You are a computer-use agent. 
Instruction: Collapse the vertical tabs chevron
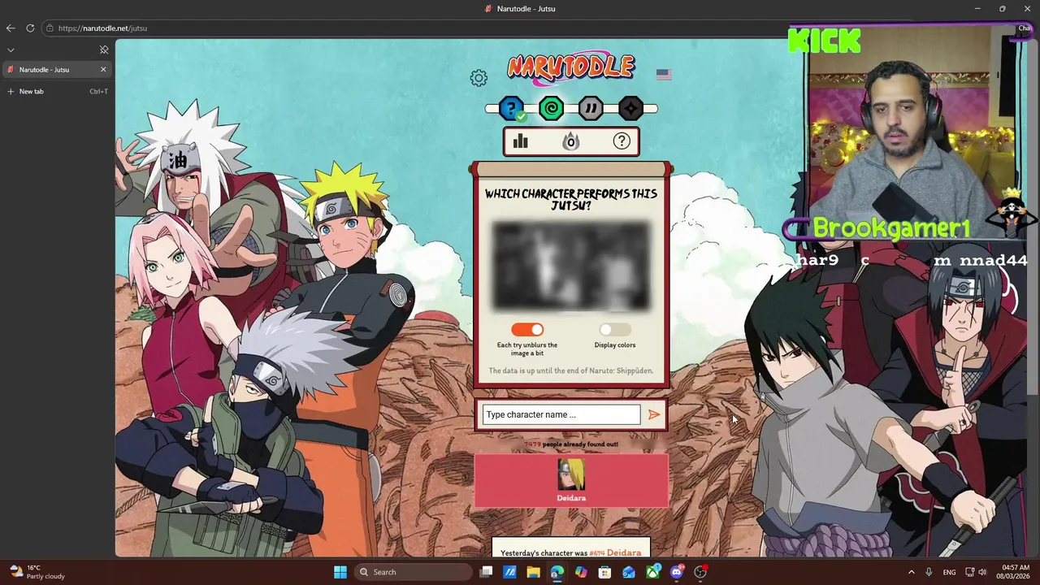11,50
